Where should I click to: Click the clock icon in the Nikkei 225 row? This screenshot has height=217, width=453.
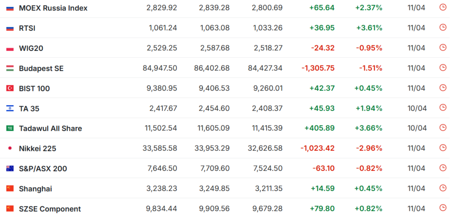(443, 148)
